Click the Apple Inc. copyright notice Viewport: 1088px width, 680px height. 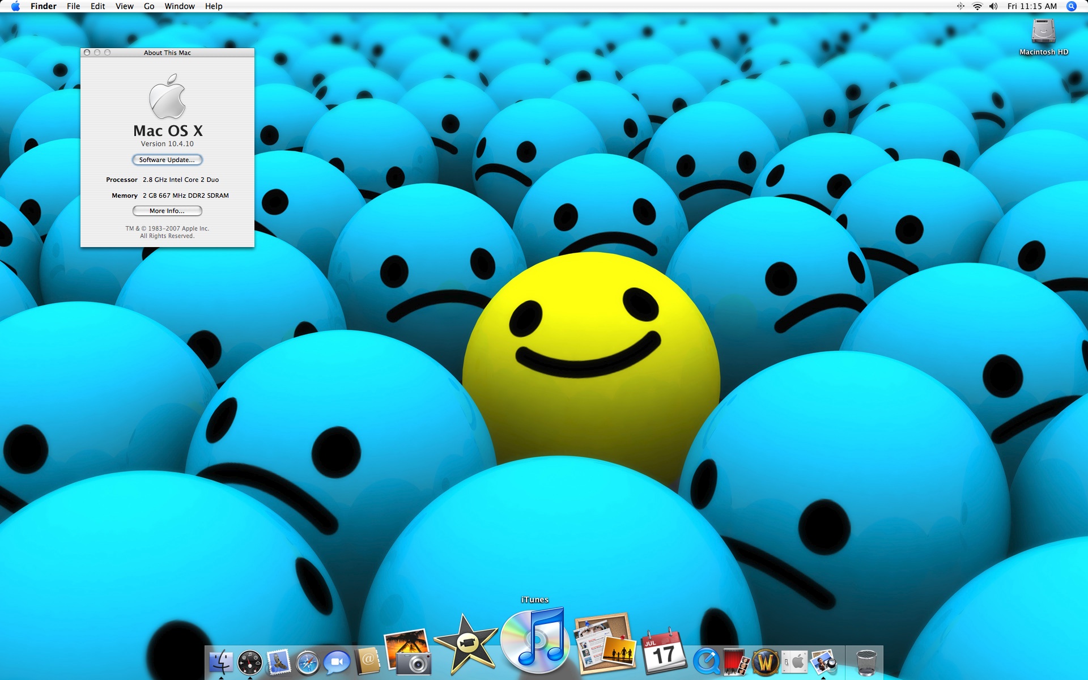167,232
